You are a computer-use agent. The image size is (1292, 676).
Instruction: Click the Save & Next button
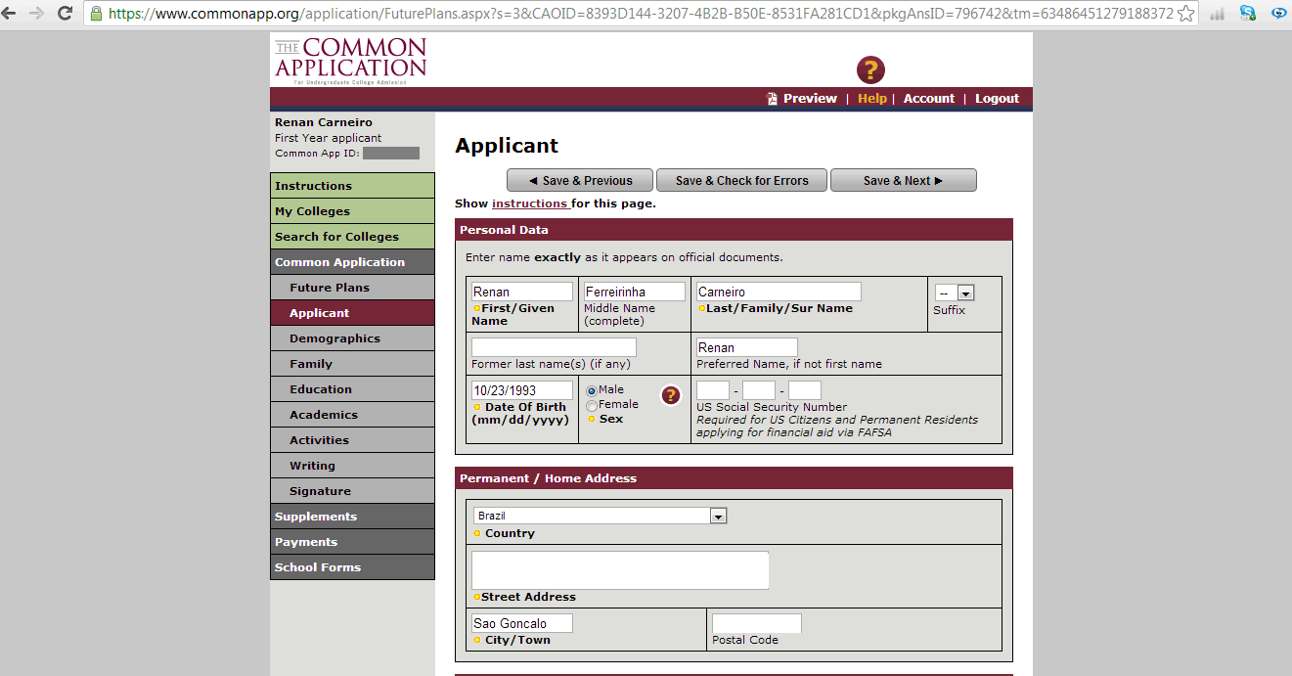point(904,180)
